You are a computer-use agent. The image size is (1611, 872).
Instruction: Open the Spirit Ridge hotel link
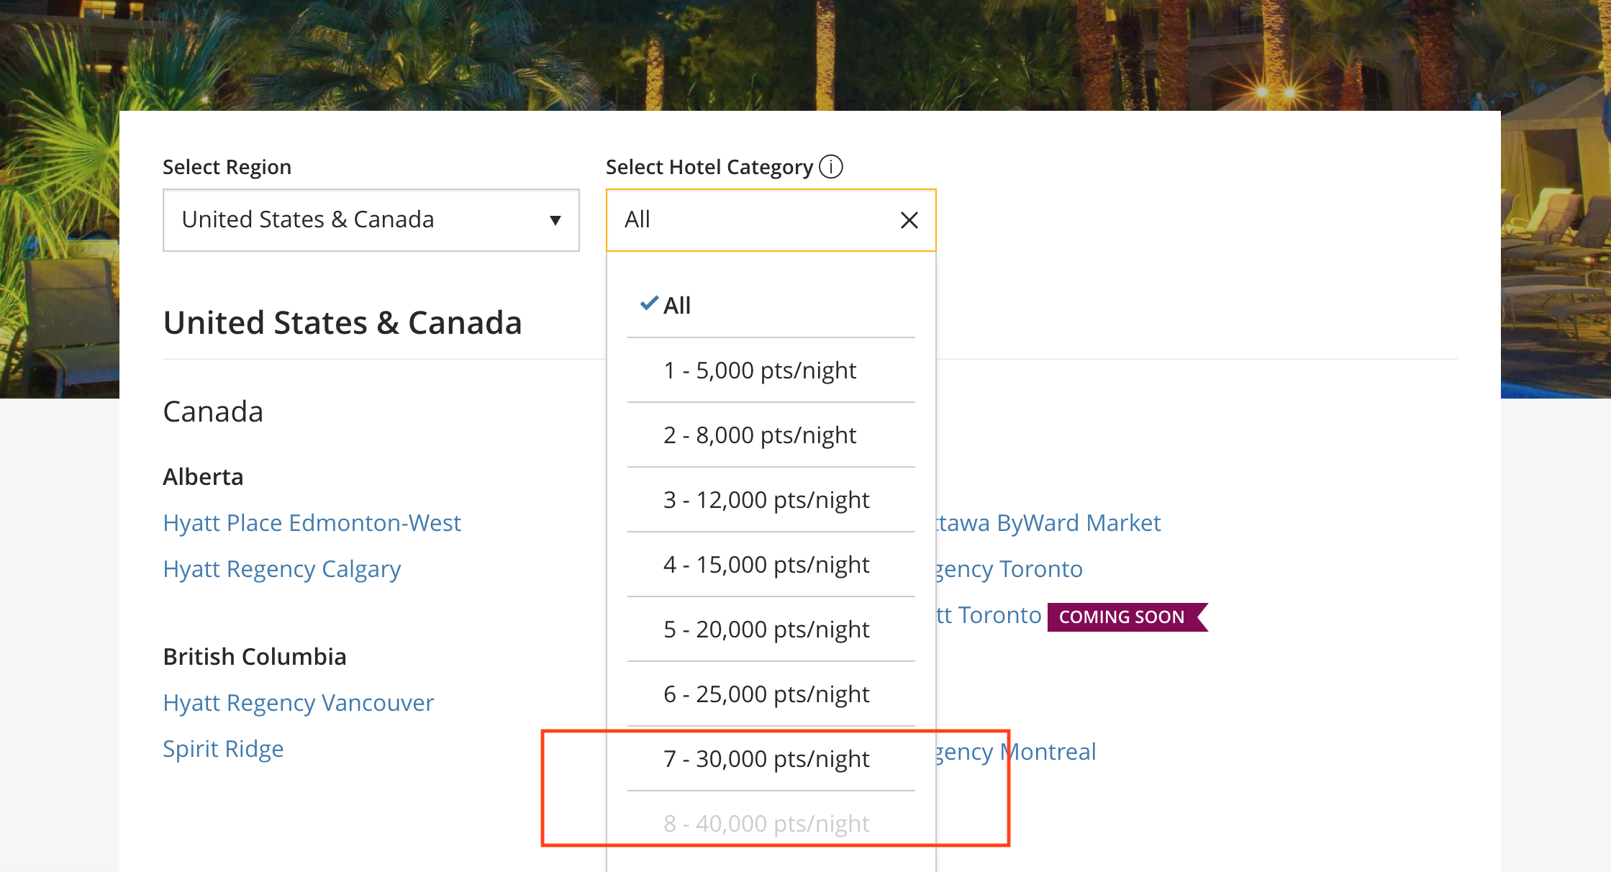coord(223,749)
